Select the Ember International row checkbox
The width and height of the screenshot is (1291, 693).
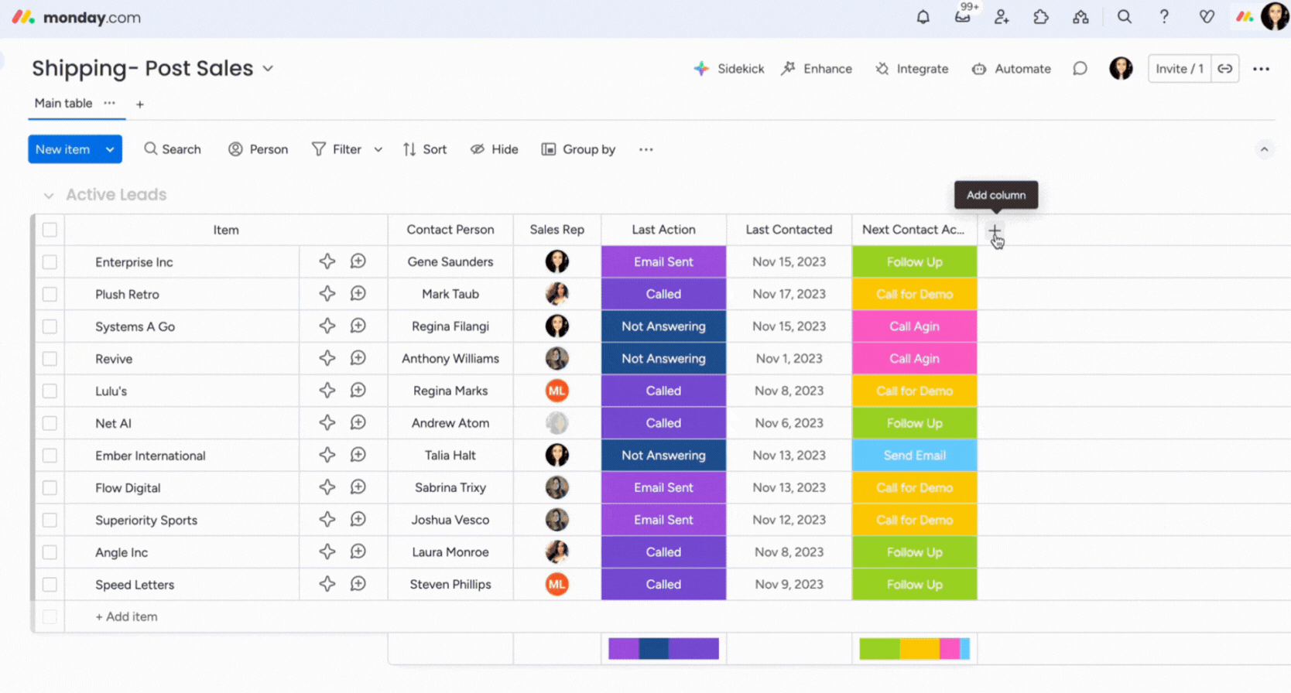point(50,456)
